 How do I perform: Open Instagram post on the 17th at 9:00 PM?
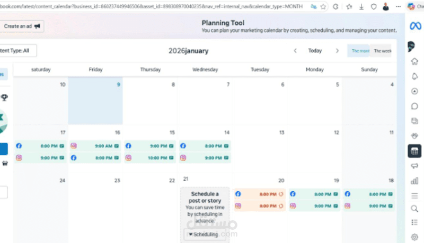point(41,157)
